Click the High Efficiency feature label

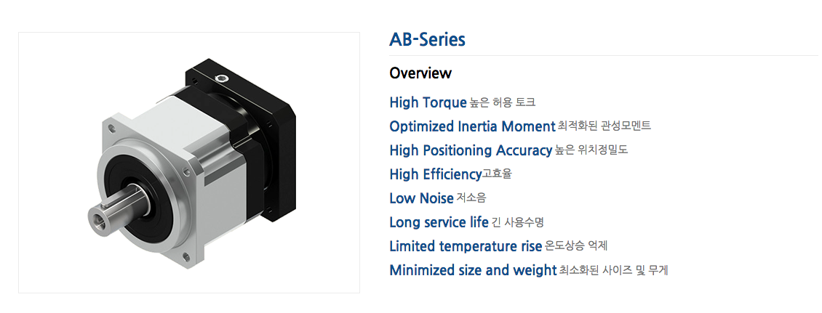point(435,174)
